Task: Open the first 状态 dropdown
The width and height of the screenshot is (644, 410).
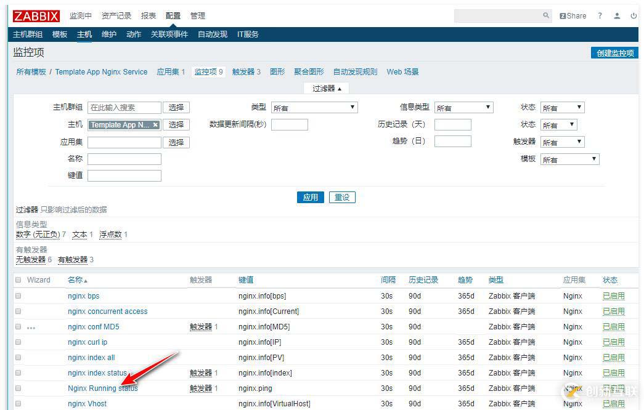Action: coord(562,108)
